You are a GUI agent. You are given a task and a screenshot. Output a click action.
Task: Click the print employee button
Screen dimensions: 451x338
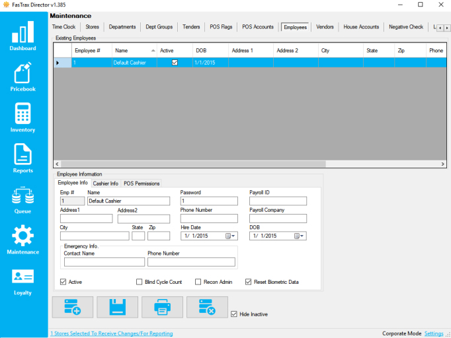pos(162,307)
